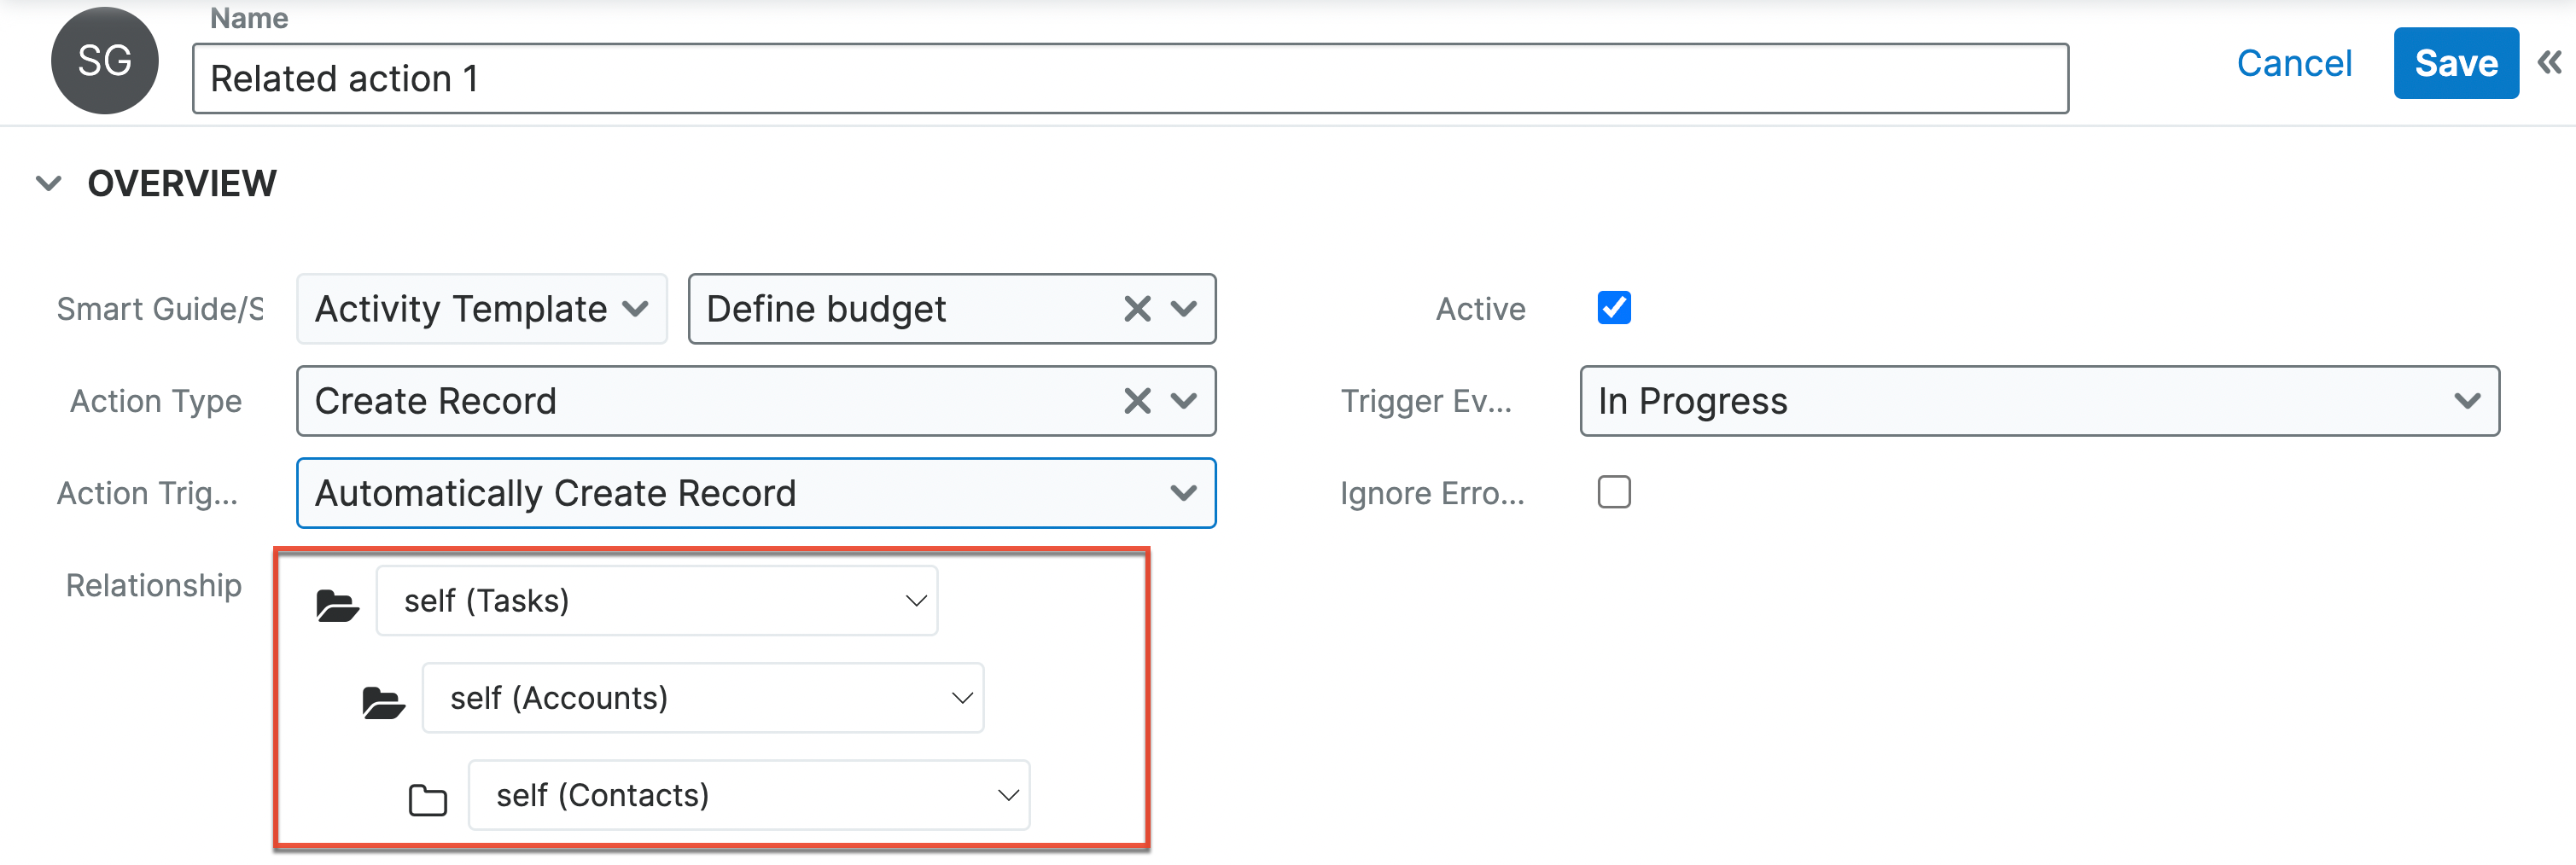
Task: Collapse the sidebar with double-chevron icon
Action: 2549,63
